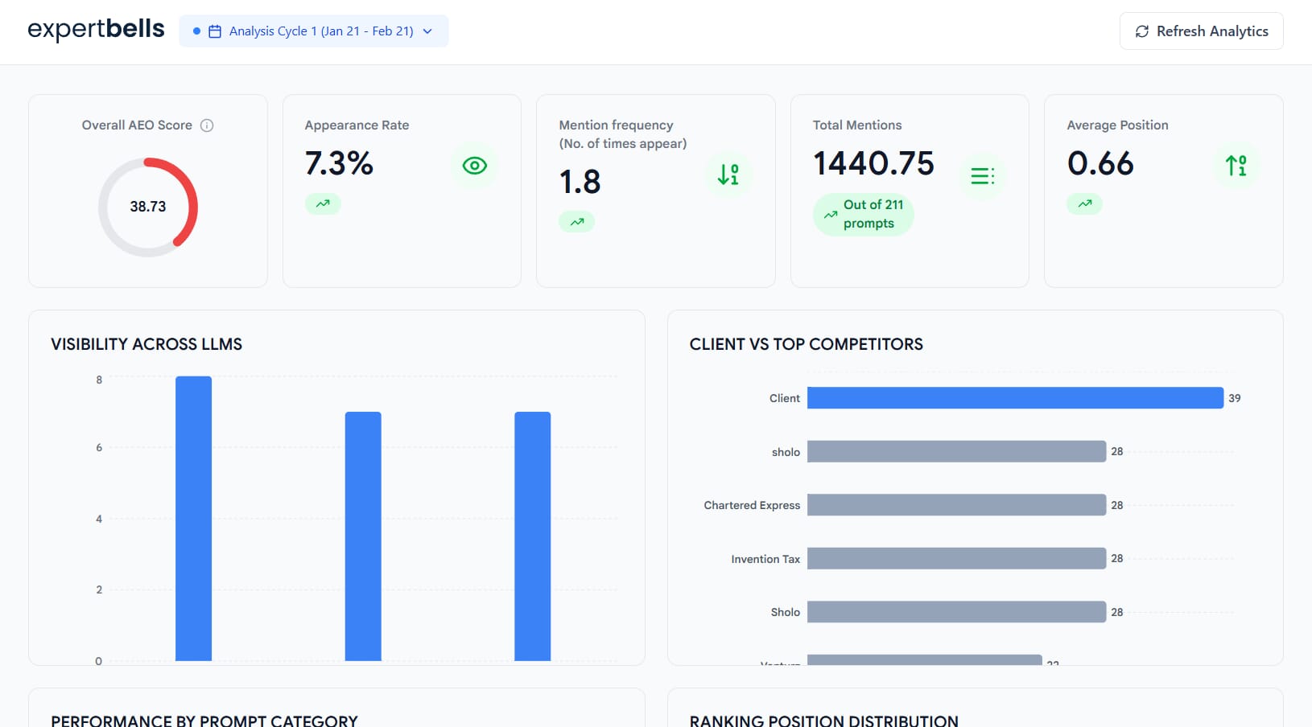This screenshot has height=727, width=1312.
Task: Click the VISIBILITY ACROSS LLMS heading
Action: (x=146, y=344)
